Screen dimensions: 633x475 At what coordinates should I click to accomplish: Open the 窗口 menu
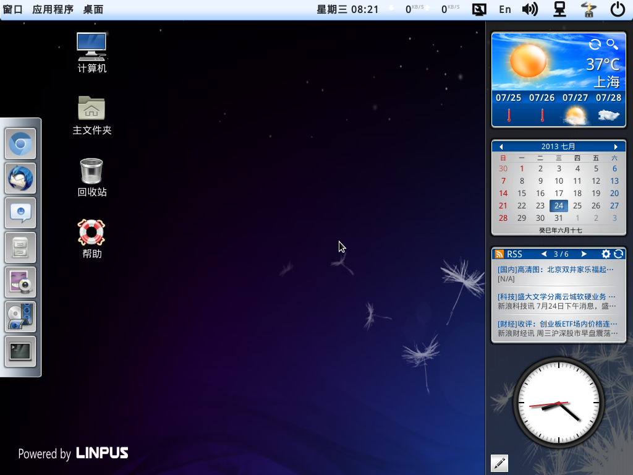12,9
